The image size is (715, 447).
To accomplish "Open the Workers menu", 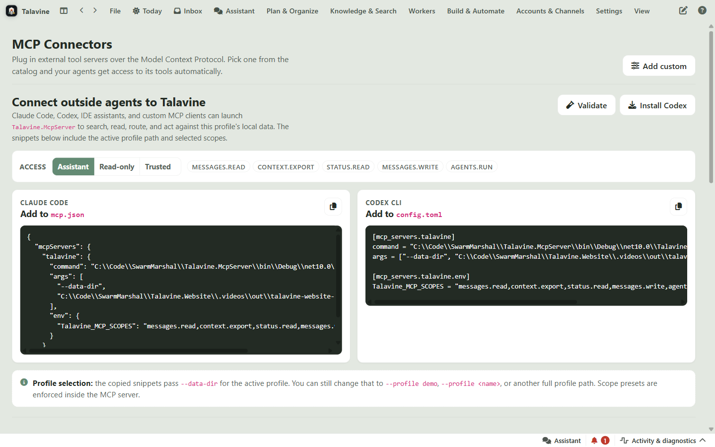I will pos(422,11).
